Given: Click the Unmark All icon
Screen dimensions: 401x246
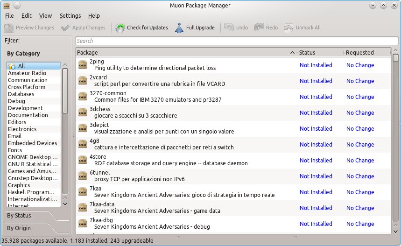Looking at the screenshot, I should [288, 28].
